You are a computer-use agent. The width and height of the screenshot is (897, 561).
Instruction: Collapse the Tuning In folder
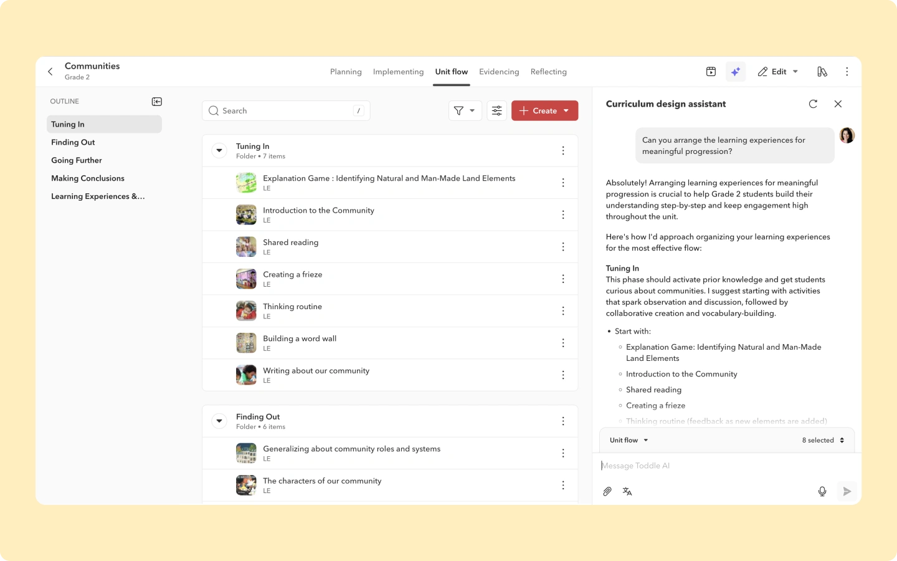pyautogui.click(x=219, y=151)
